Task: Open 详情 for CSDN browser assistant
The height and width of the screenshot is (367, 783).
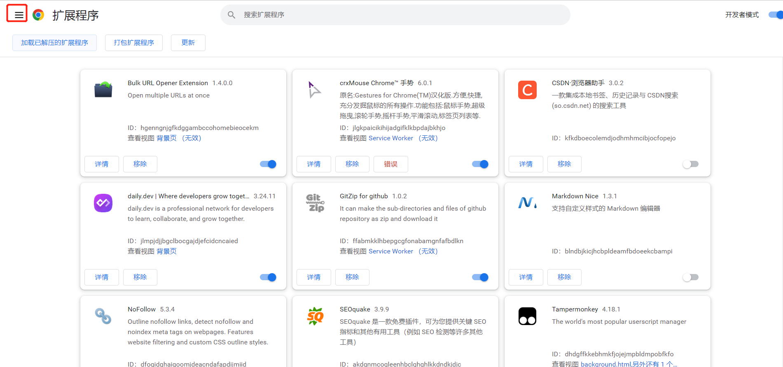Action: [526, 164]
